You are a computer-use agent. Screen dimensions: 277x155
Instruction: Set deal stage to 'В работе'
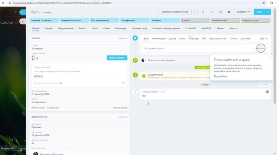click(195, 20)
